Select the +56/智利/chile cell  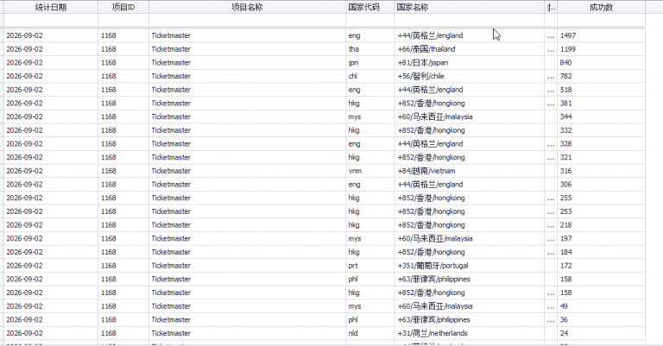470,76
